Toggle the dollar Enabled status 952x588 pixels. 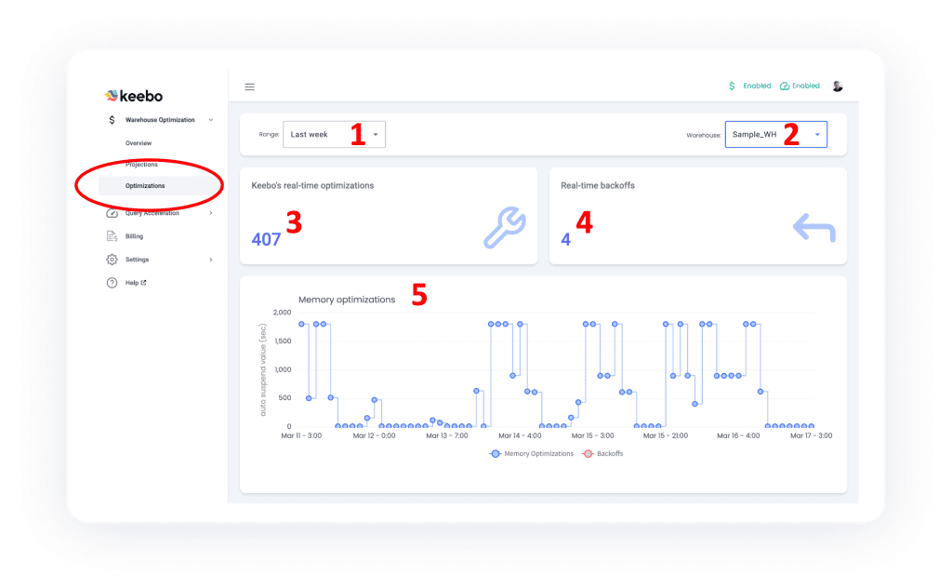tap(749, 87)
